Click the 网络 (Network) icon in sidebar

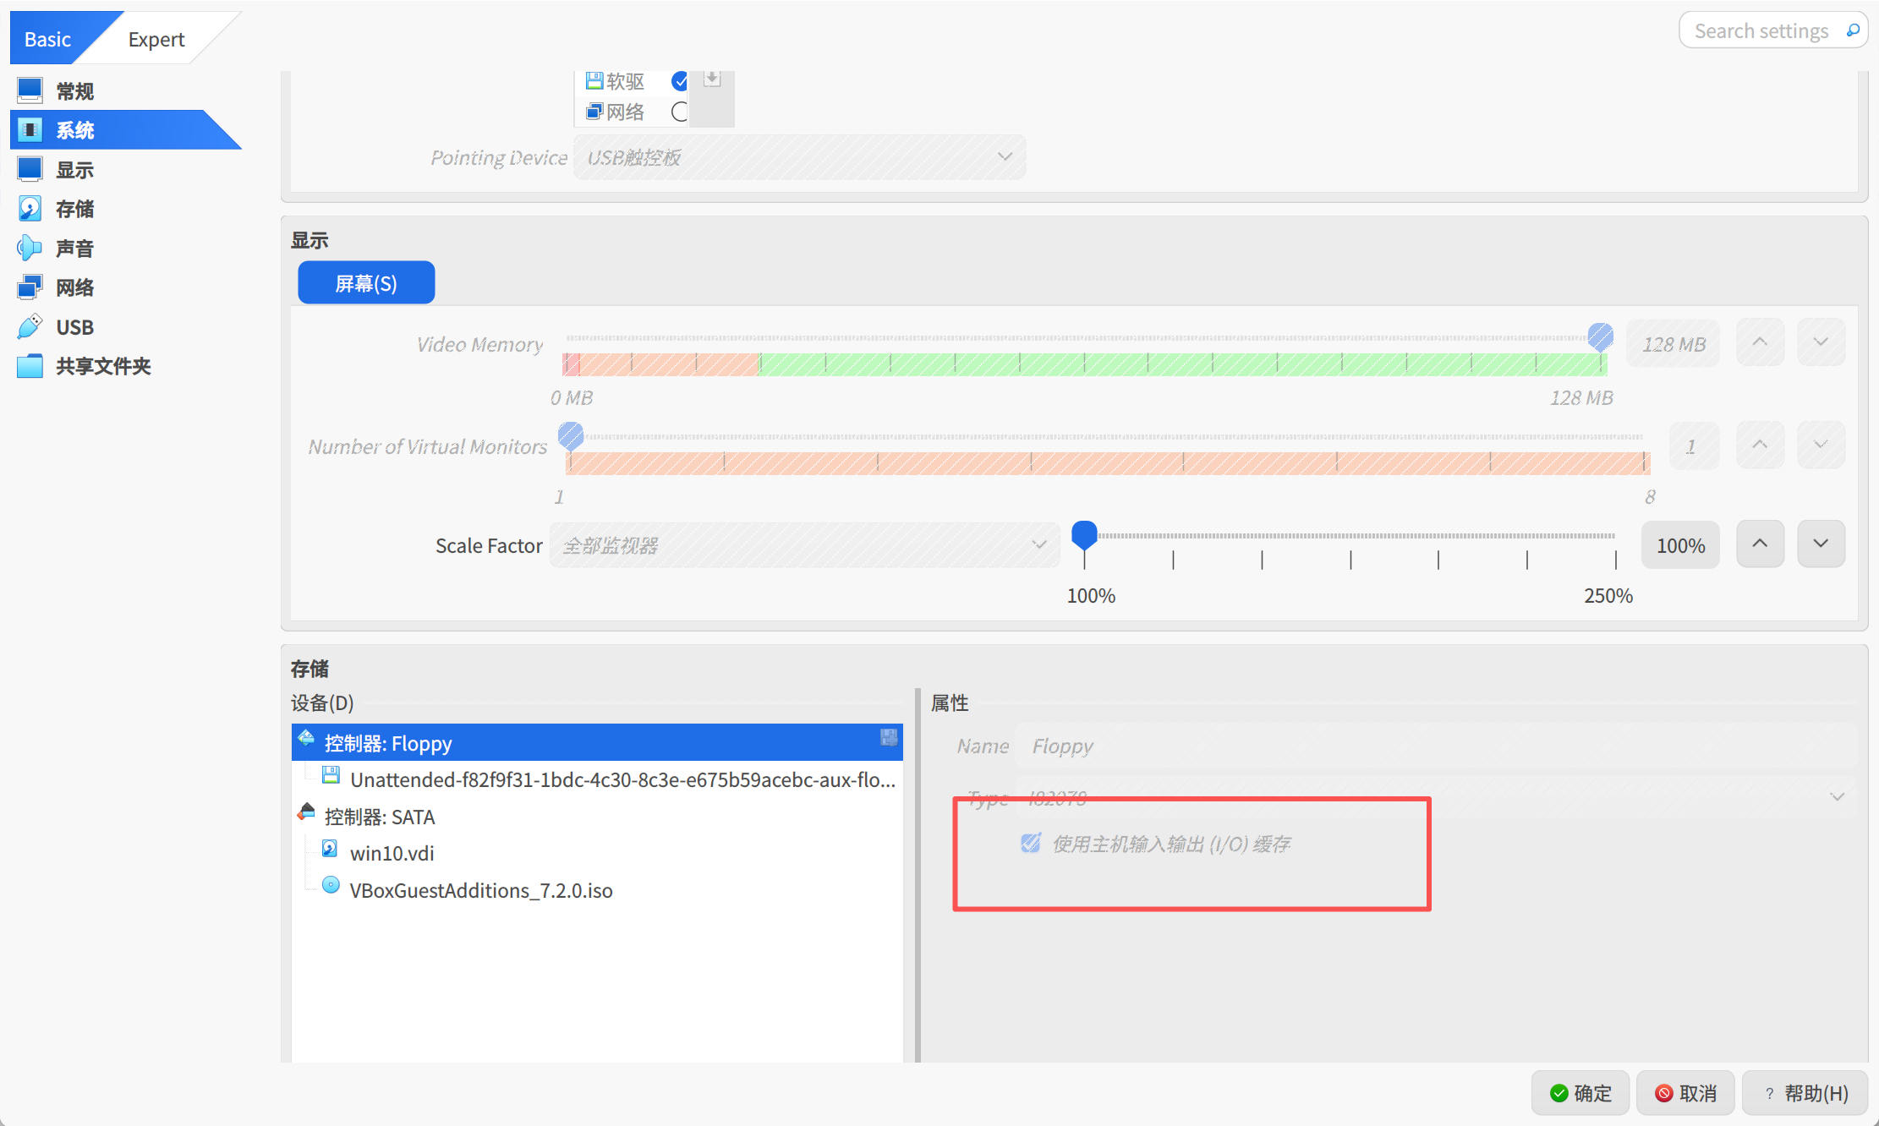(30, 287)
